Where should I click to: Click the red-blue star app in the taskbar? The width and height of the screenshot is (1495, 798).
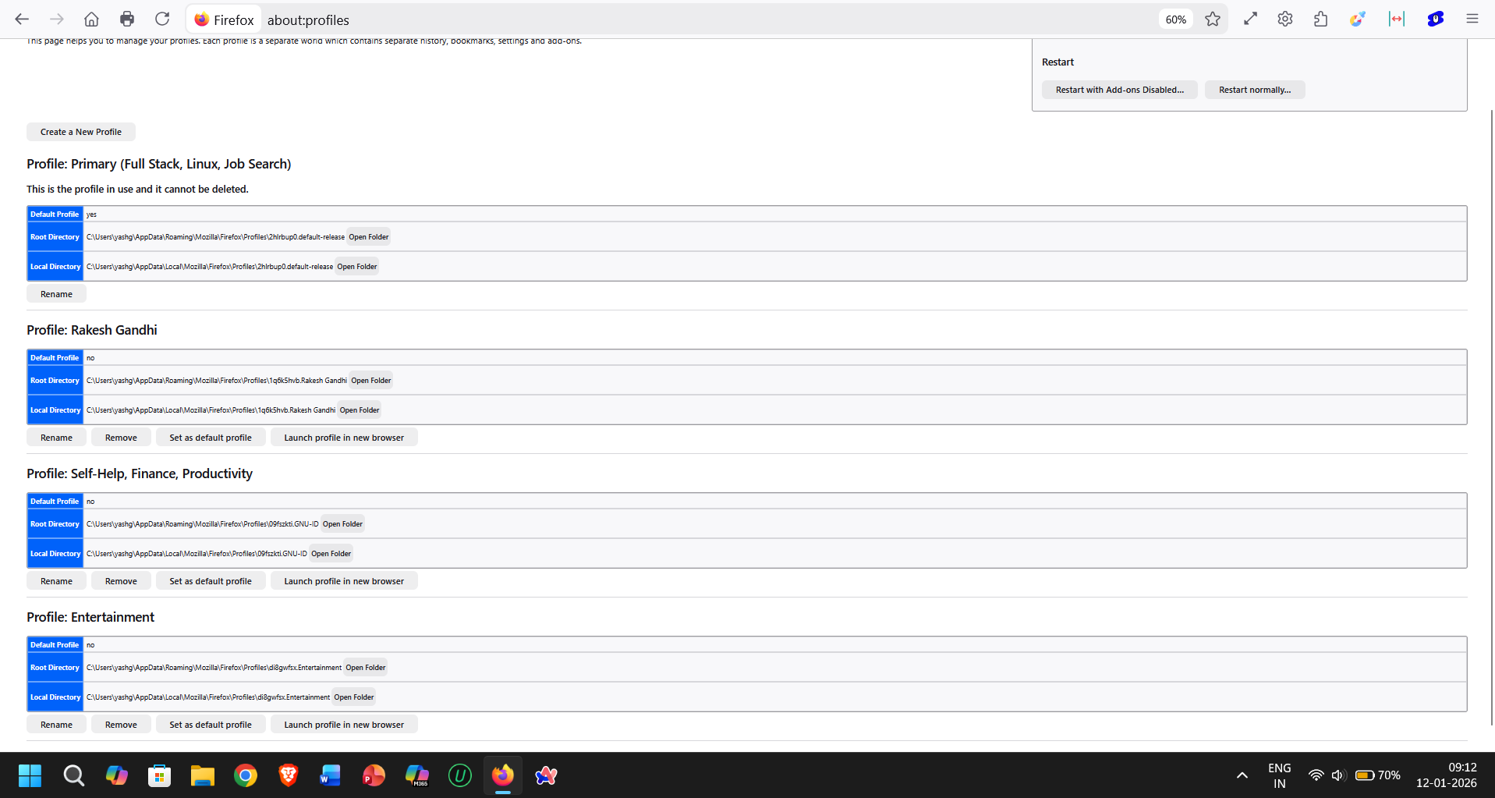pos(546,775)
